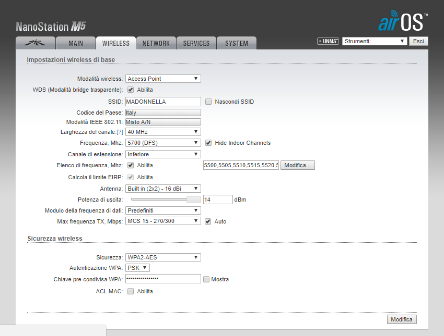
Task: Click the bottom Modifica button
Action: (x=402, y=319)
